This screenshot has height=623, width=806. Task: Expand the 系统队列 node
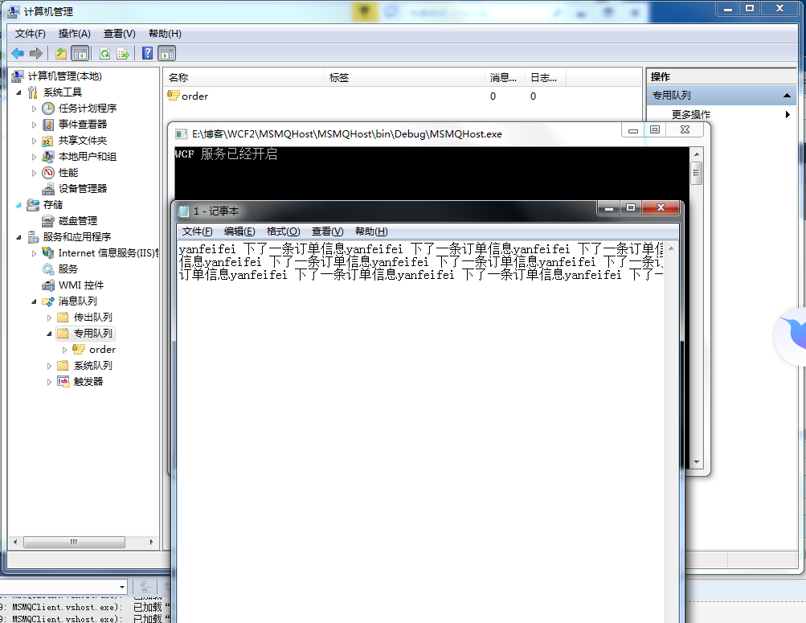point(49,366)
